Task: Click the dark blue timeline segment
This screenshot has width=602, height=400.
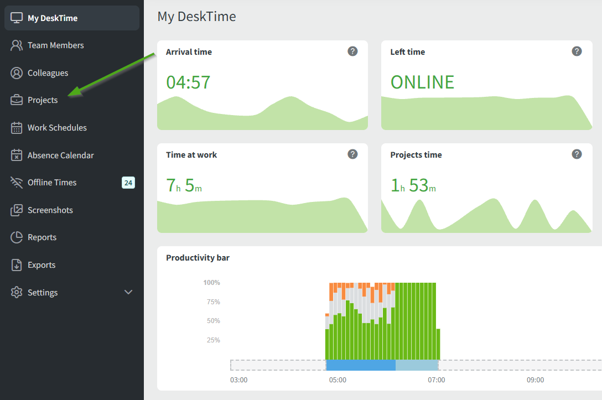Action: point(361,365)
